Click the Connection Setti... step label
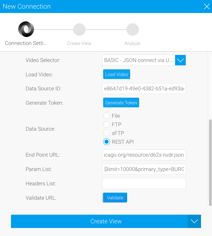This screenshot has width=212, height=236. (26, 43)
